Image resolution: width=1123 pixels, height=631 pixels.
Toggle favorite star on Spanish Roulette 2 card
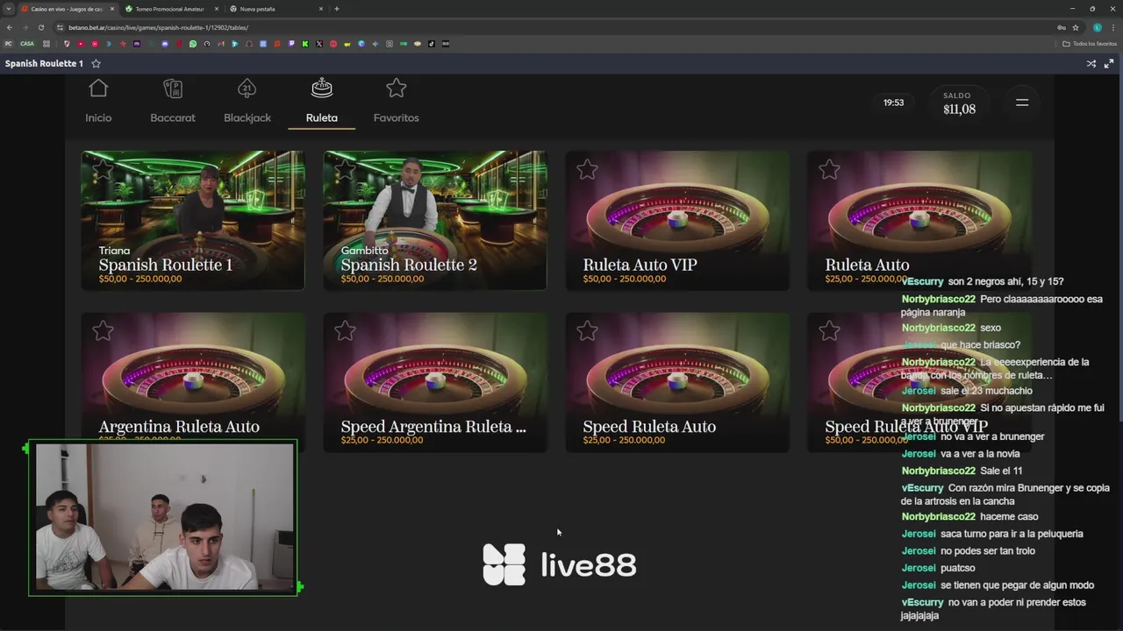345,169
